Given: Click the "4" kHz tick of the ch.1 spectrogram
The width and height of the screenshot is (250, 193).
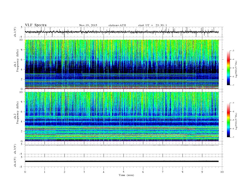Looking at the screenshot, I should 22,69.
